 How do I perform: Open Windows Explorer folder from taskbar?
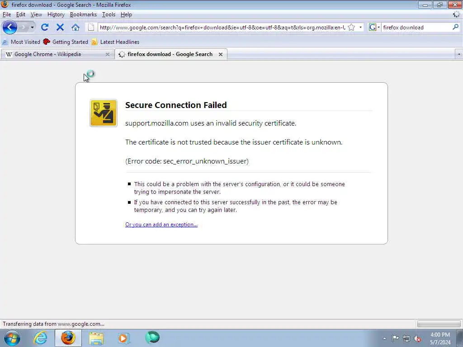pyautogui.click(x=96, y=338)
